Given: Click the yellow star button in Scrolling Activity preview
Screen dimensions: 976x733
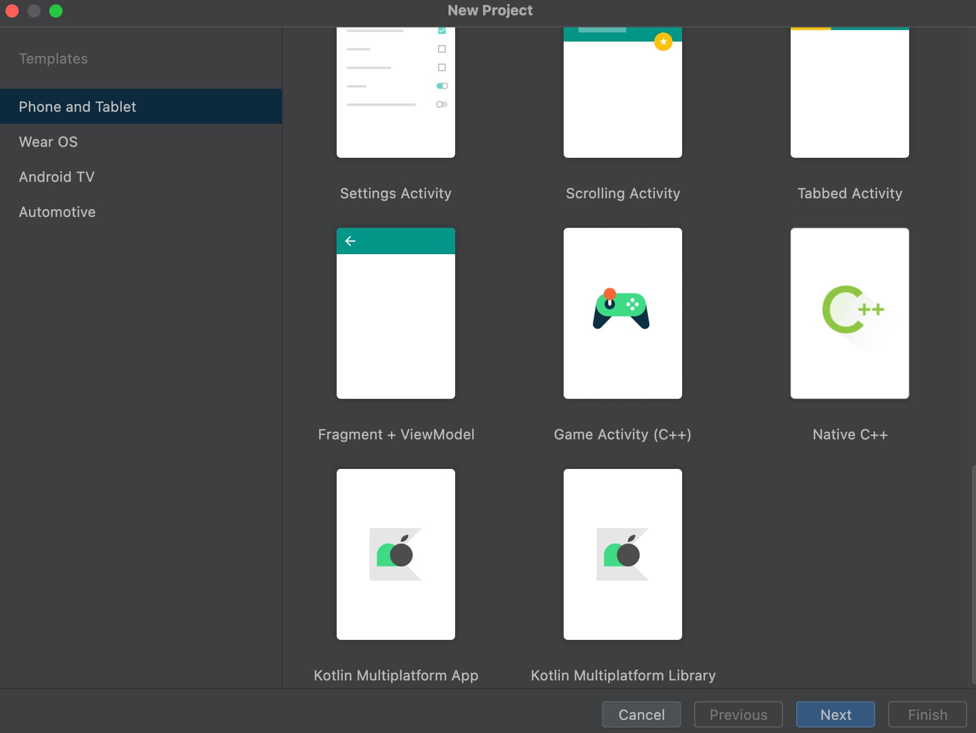Looking at the screenshot, I should tap(663, 42).
